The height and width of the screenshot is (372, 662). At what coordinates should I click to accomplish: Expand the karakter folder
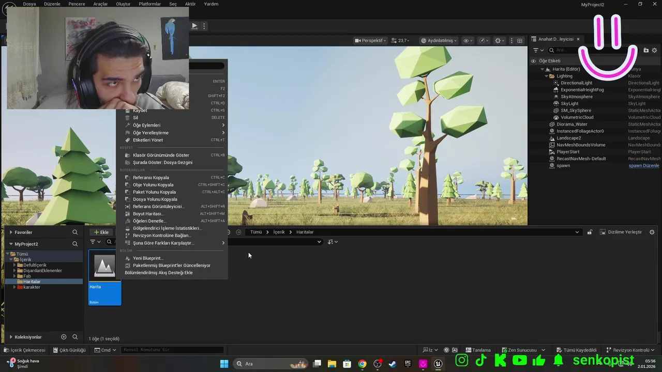pyautogui.click(x=14, y=287)
